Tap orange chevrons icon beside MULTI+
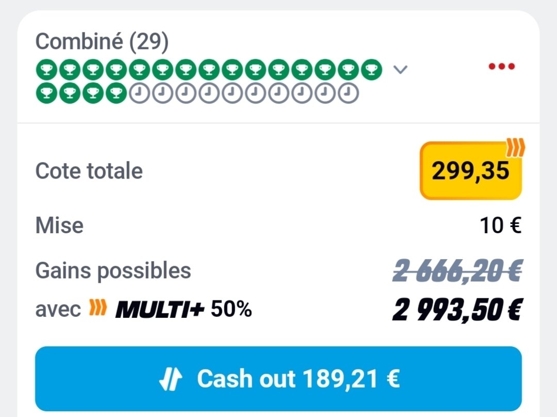Viewport: 557px width, 417px height. click(x=98, y=309)
